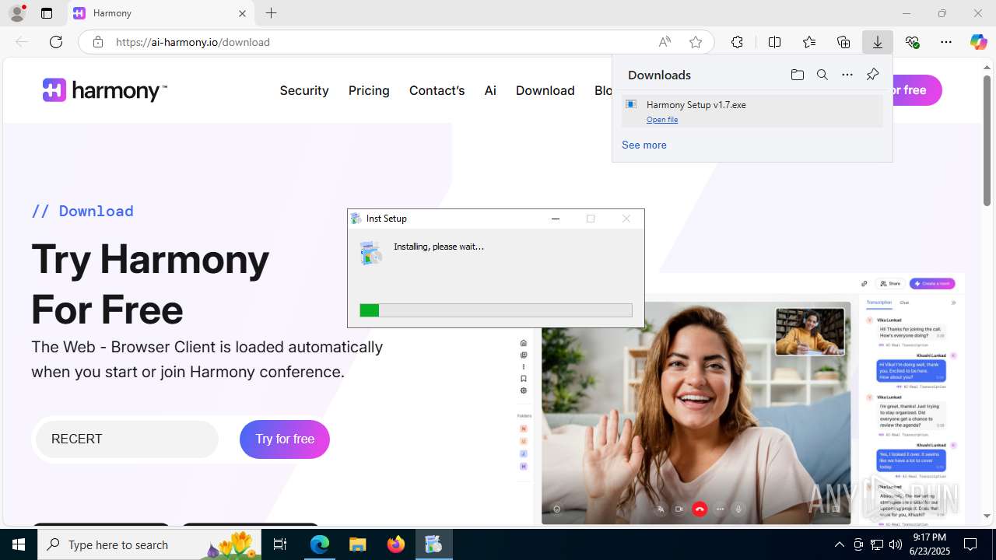Click the taskbar search box
The width and height of the screenshot is (996, 560).
[x=150, y=544]
